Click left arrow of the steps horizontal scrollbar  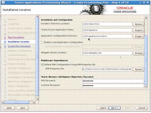coord(3,102)
